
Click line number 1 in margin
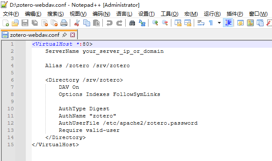pos(12,44)
